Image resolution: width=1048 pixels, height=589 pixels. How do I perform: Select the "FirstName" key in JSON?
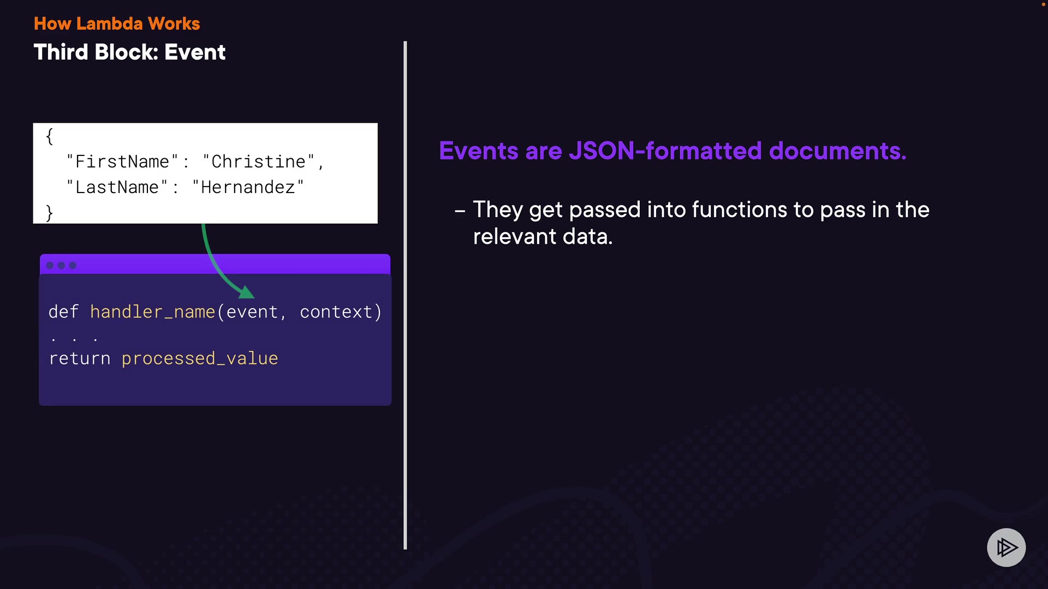coord(122,161)
